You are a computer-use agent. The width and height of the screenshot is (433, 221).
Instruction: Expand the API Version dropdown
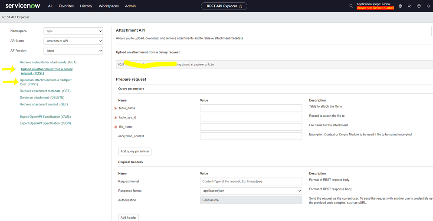[73, 51]
